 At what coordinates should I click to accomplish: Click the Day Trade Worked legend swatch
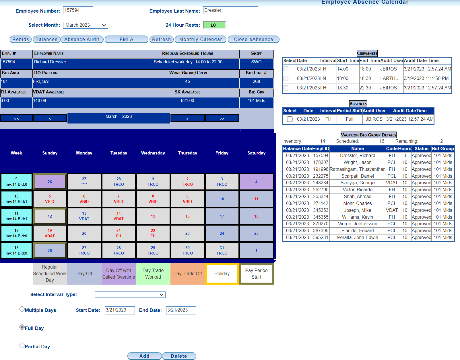(x=153, y=274)
